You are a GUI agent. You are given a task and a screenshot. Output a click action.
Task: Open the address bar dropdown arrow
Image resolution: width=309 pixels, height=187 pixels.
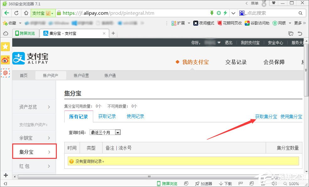coord(233,13)
